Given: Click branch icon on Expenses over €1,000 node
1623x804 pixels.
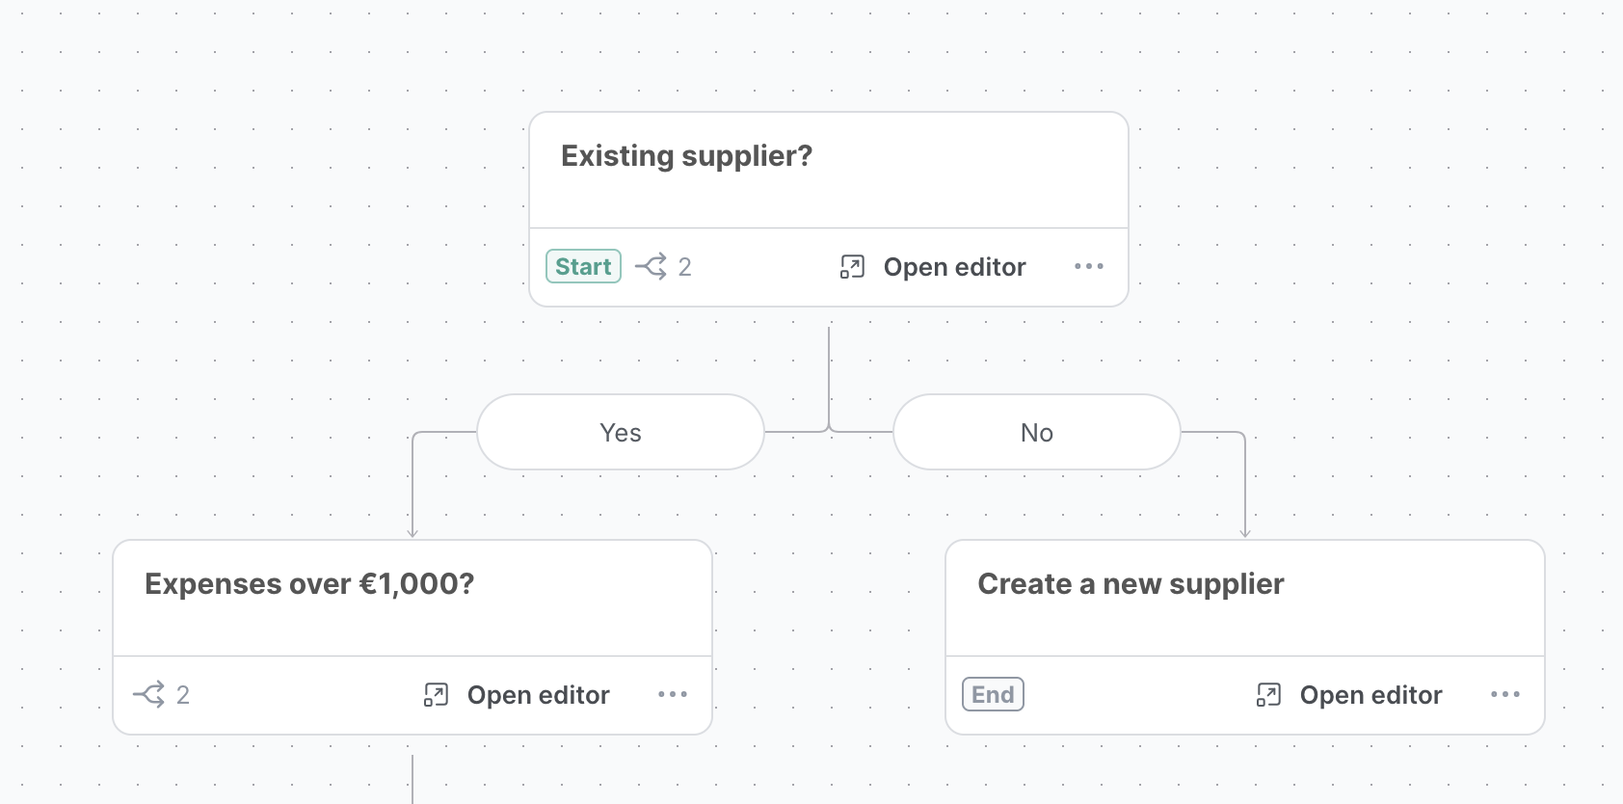Looking at the screenshot, I should tap(148, 694).
